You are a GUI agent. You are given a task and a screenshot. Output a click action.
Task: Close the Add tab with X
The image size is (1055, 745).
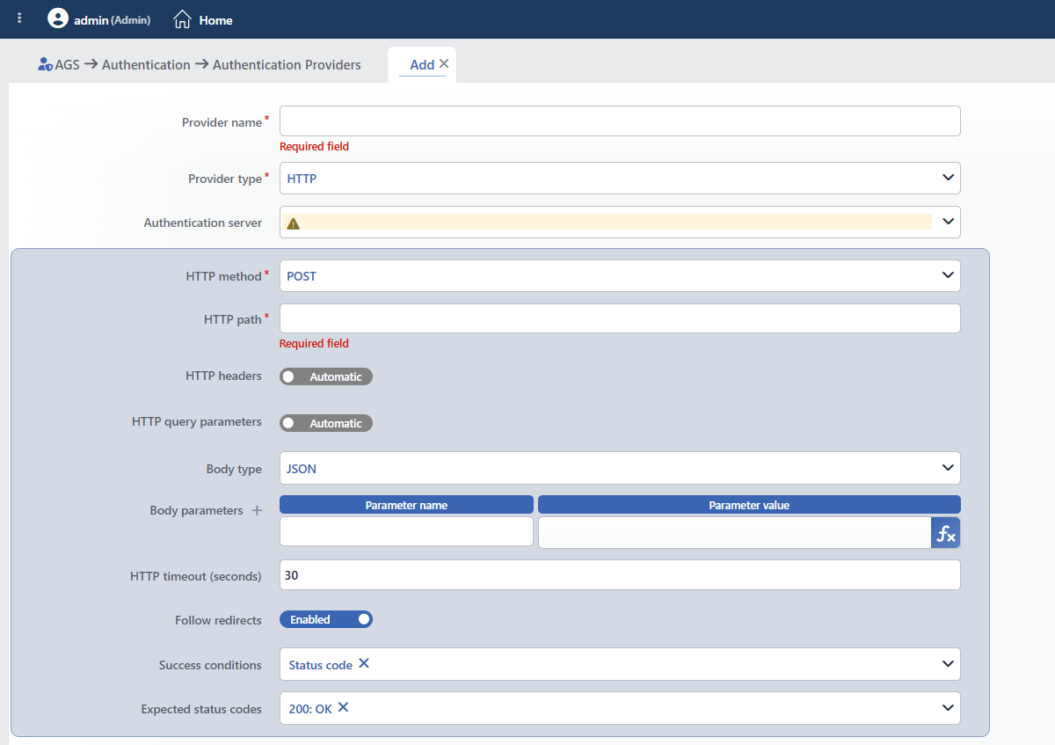pyautogui.click(x=444, y=63)
